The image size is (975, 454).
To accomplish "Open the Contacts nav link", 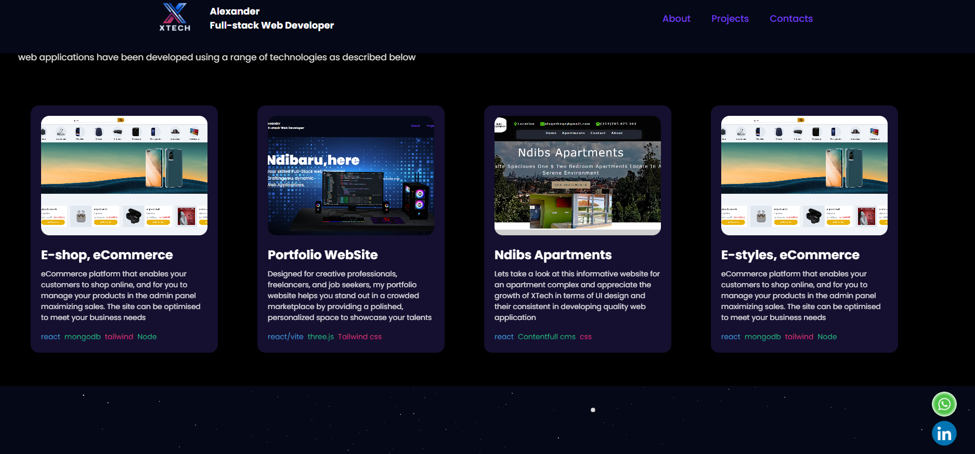I will coord(790,19).
